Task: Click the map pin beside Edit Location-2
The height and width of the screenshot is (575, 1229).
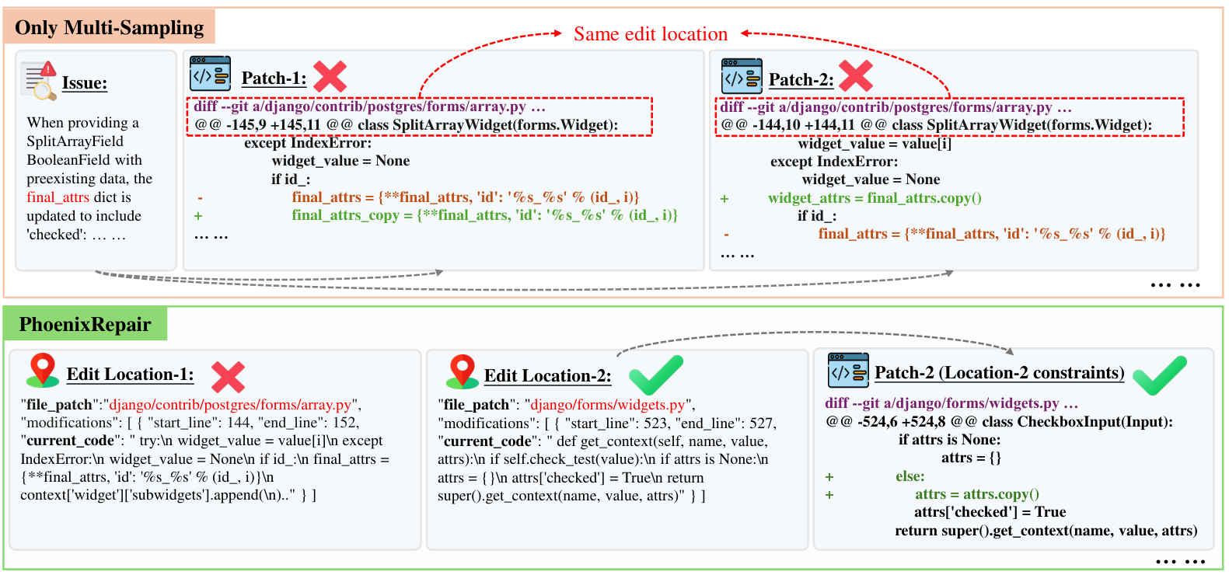Action: pyautogui.click(x=462, y=371)
